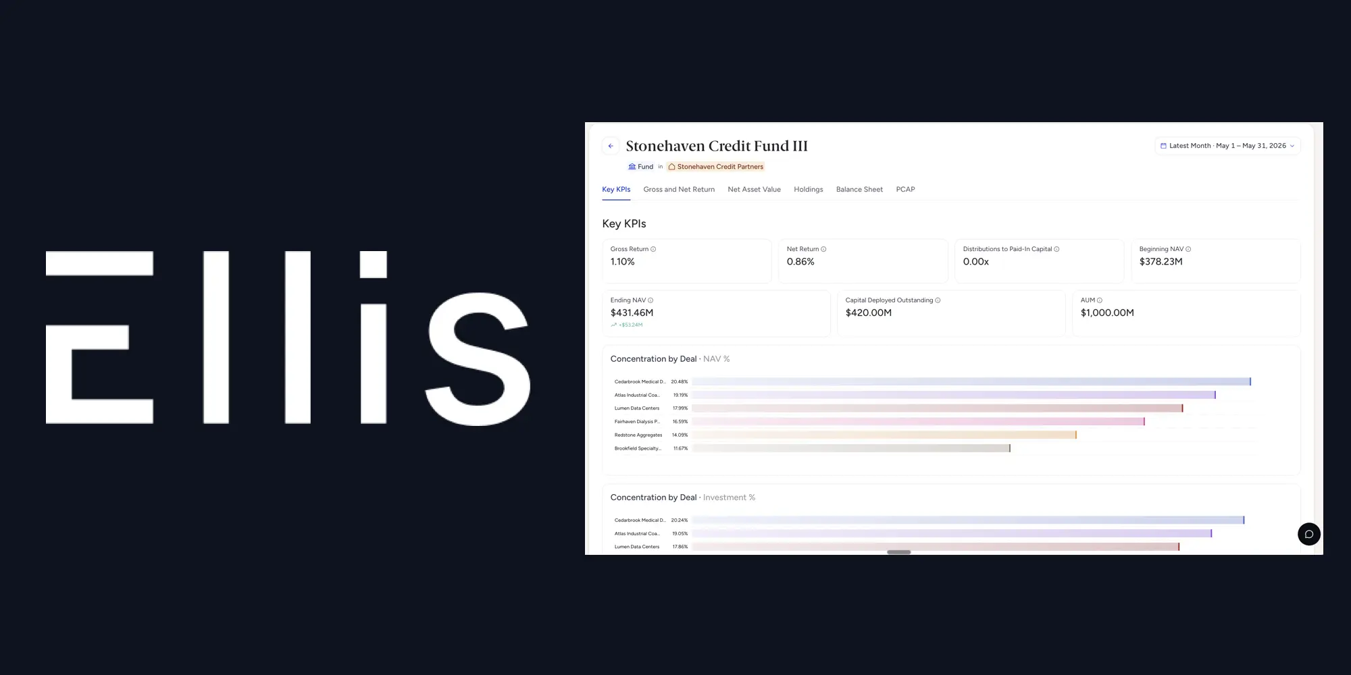
Task: Click the 14.09% value for Redstone Aggregates
Action: [680, 435]
